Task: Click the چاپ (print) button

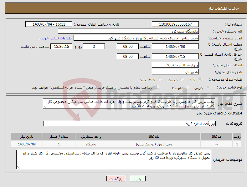Action: click(x=137, y=179)
